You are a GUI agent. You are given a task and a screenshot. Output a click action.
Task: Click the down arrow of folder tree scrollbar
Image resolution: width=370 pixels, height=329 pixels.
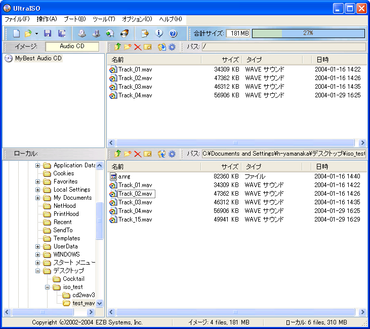[x=99, y=303]
